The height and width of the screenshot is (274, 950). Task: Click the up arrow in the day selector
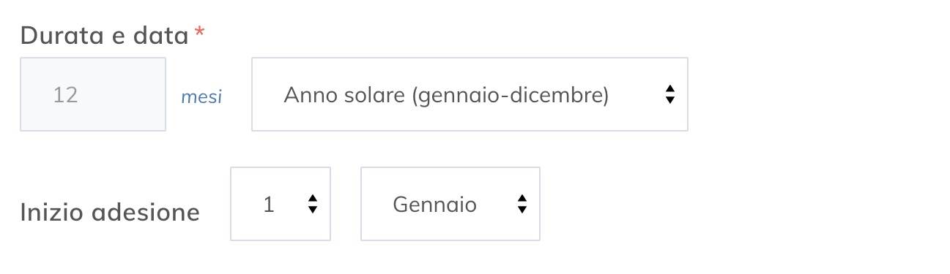pos(313,199)
